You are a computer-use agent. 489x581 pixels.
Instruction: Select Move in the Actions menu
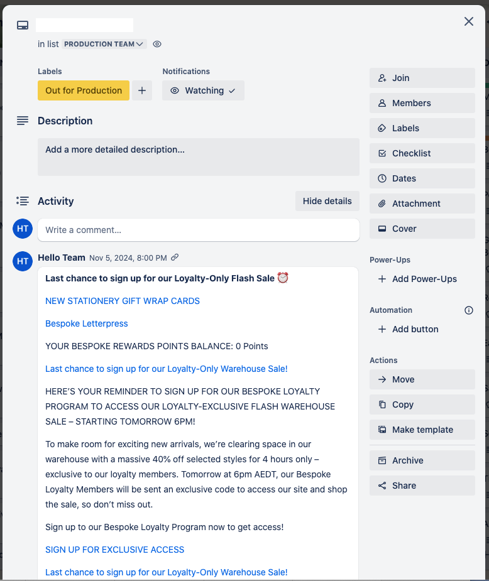pyautogui.click(x=422, y=379)
